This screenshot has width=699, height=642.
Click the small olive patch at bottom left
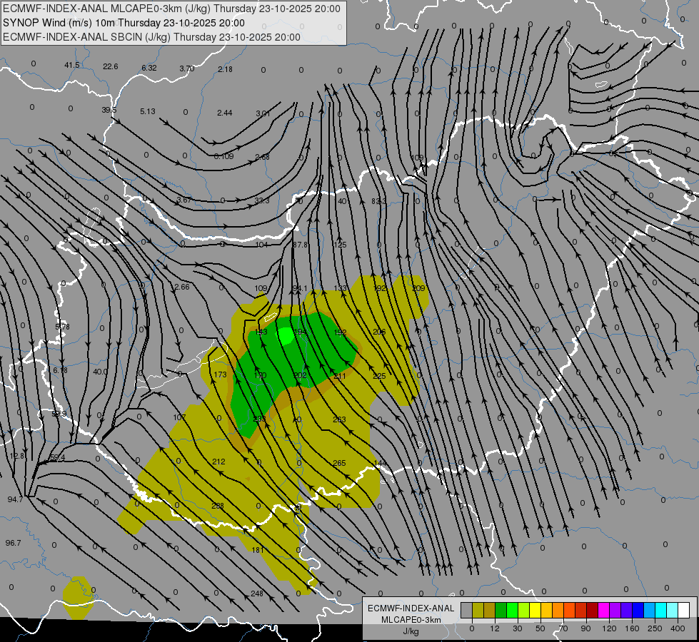coord(79,597)
